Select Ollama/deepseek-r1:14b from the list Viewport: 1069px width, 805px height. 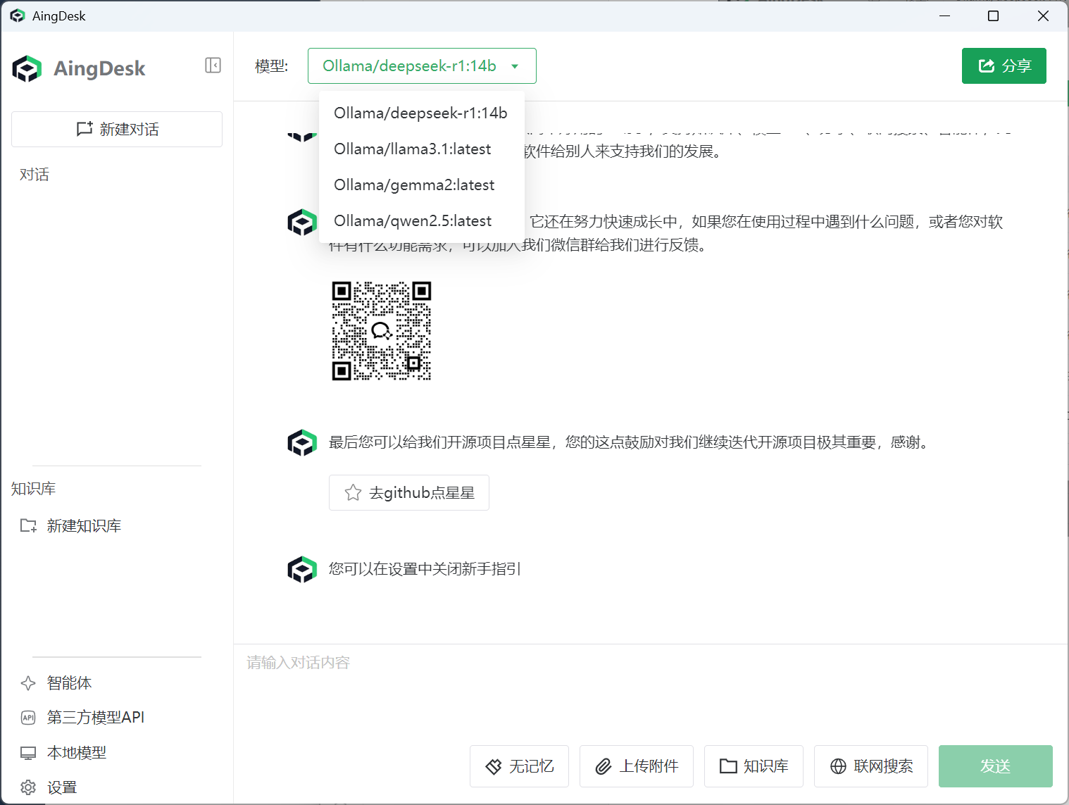(420, 113)
